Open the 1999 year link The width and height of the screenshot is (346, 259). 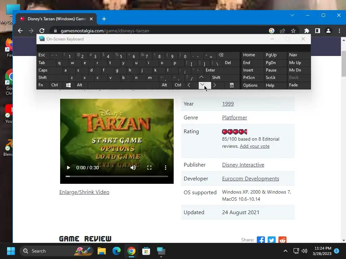pos(228,104)
